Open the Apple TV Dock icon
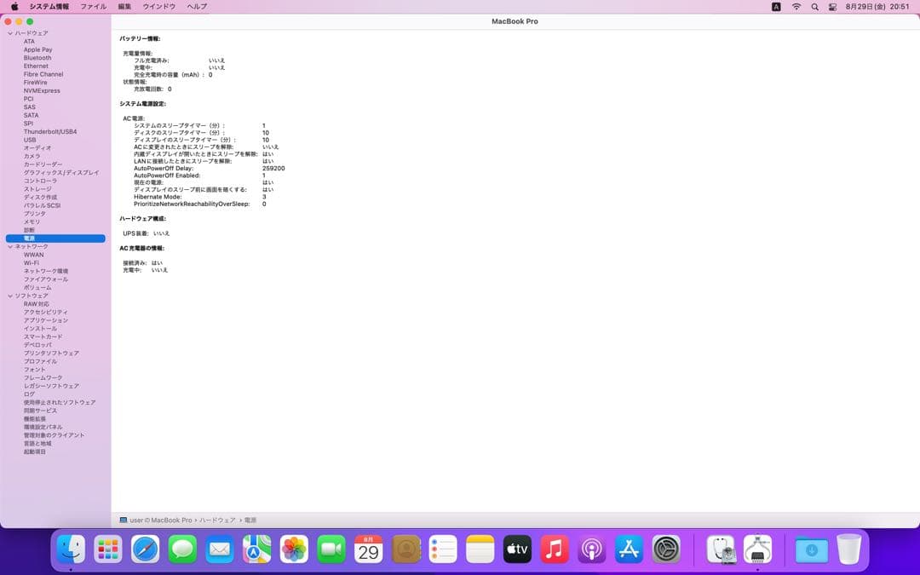The image size is (920, 575). (x=517, y=549)
